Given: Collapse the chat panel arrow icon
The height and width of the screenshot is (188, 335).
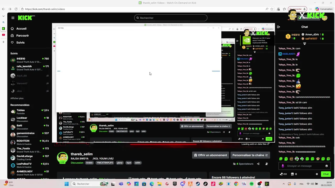Looking at the screenshot, I should (278, 27).
